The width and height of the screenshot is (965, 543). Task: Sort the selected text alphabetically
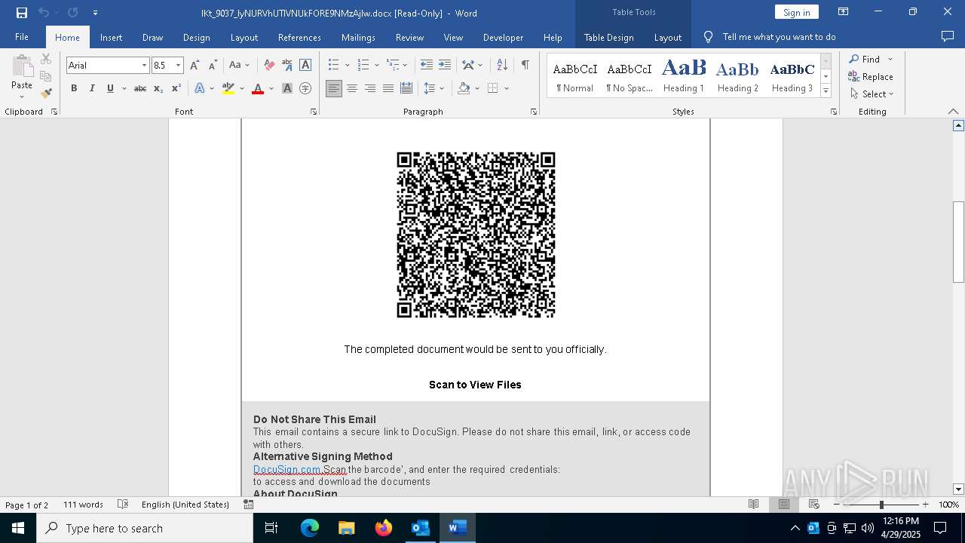tap(502, 66)
